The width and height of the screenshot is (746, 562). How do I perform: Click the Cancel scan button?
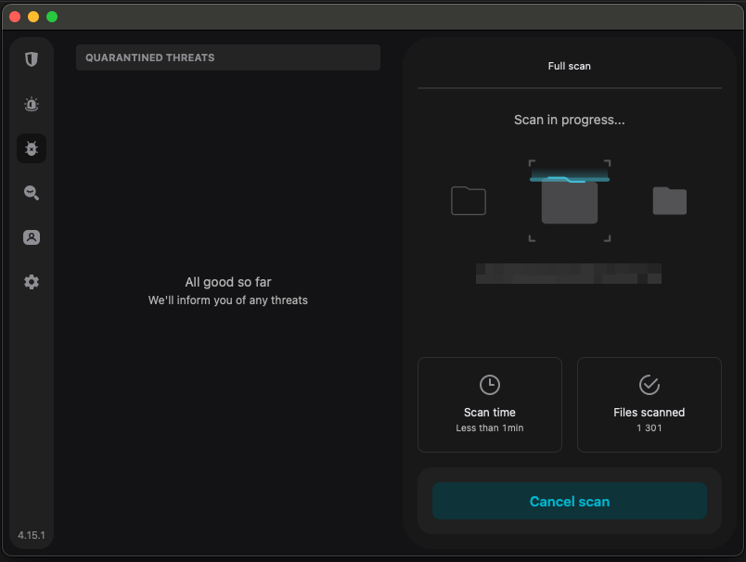(x=569, y=501)
